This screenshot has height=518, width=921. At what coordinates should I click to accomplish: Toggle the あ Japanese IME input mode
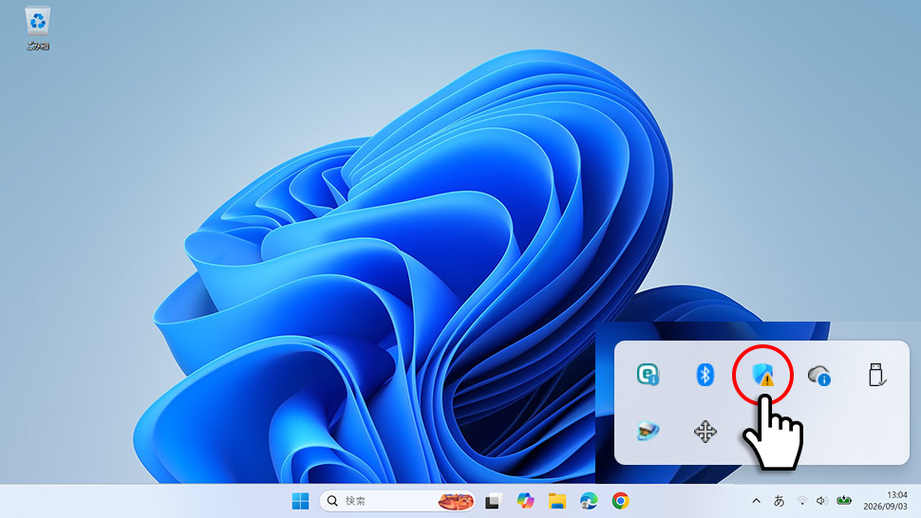[779, 501]
